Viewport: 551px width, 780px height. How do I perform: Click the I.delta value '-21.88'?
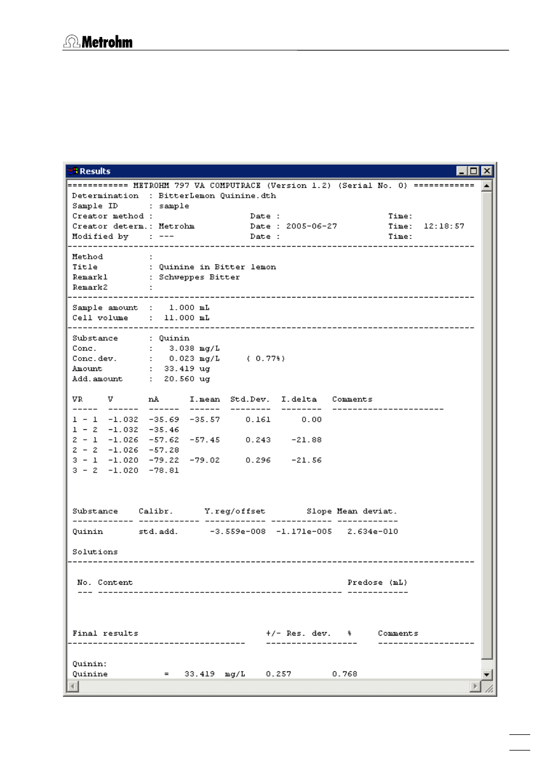[306, 440]
